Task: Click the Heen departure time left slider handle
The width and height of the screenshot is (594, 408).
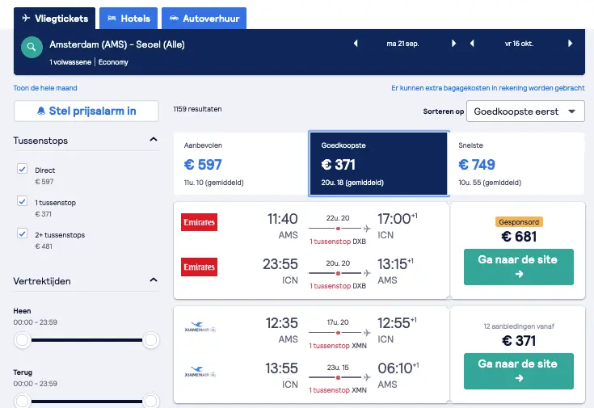Action: coord(23,340)
